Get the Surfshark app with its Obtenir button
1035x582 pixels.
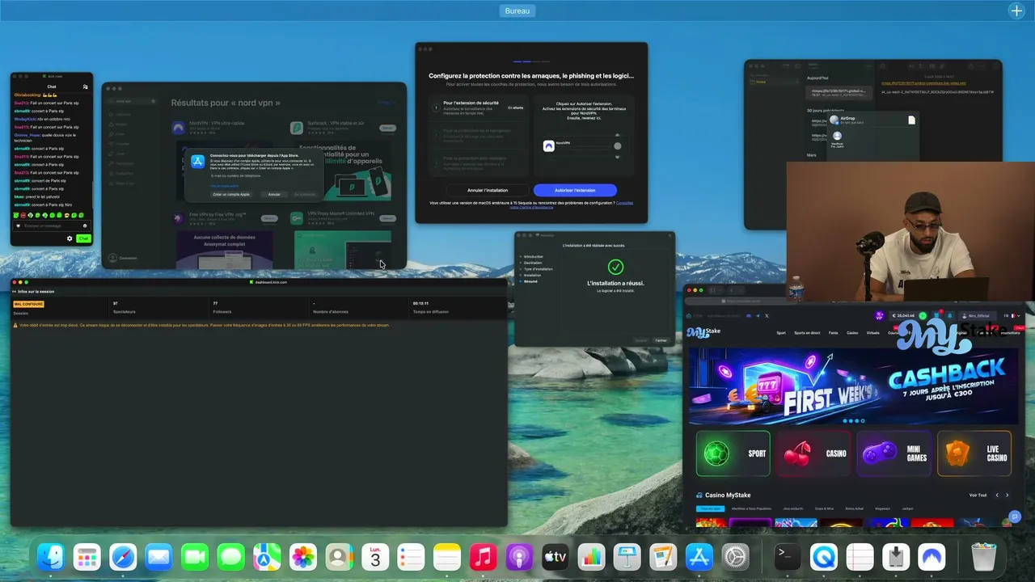(x=387, y=128)
